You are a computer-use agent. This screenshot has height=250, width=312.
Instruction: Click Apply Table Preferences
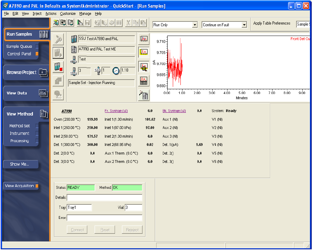click(272, 23)
